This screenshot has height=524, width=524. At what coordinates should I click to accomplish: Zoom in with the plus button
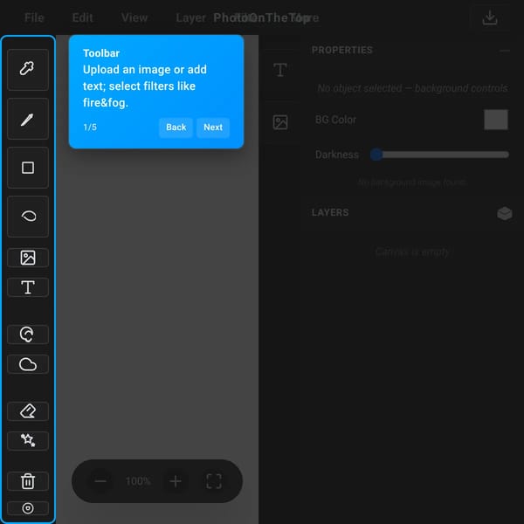[176, 481]
